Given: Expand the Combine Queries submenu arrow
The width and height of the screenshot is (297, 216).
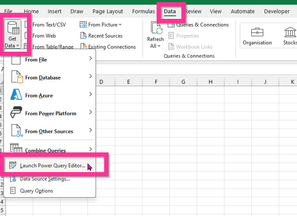Looking at the screenshot, I should tap(90, 149).
